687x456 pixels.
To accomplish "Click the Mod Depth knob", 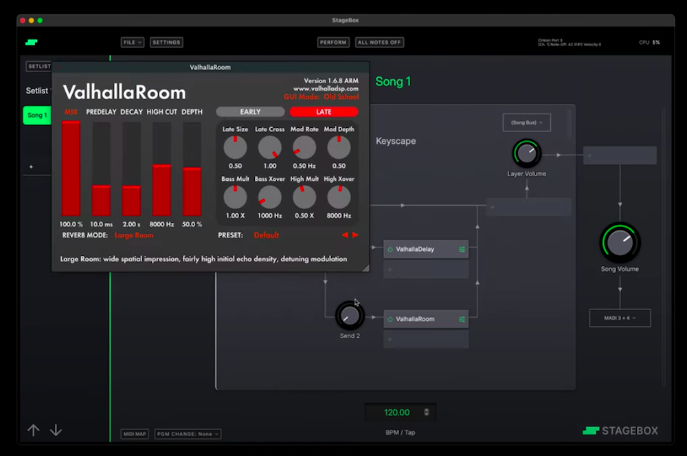I will (x=339, y=147).
